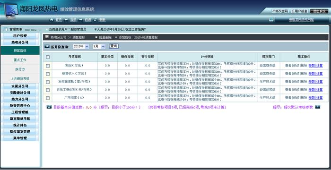This screenshot has height=170, width=331.
Task: Open the 9月 month dropdown
Action: (99, 47)
